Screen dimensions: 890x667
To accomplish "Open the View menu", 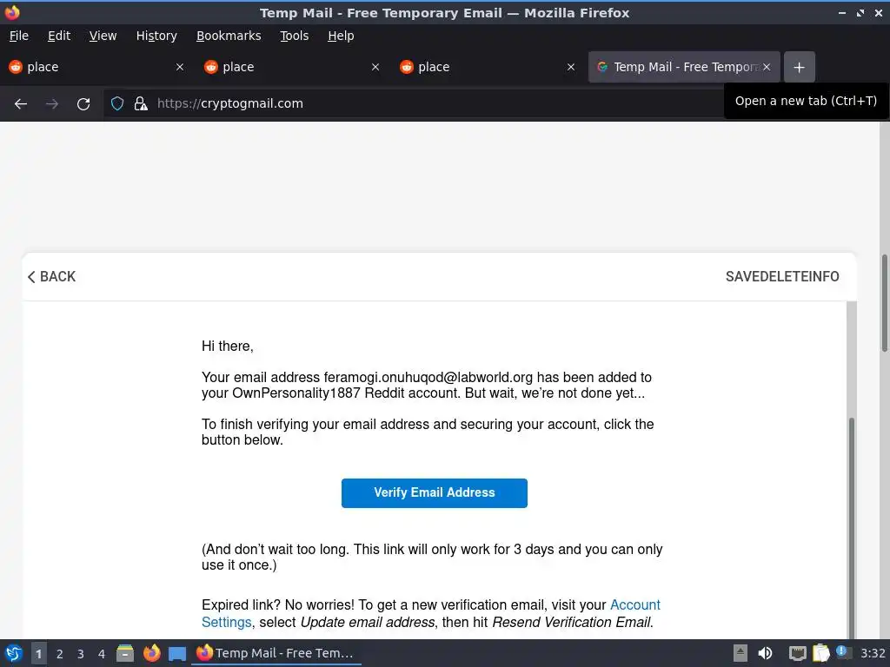I will (x=103, y=36).
